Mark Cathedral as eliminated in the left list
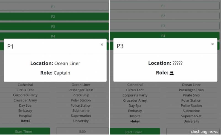Screen dimensions: 221x135 pos(25,85)
